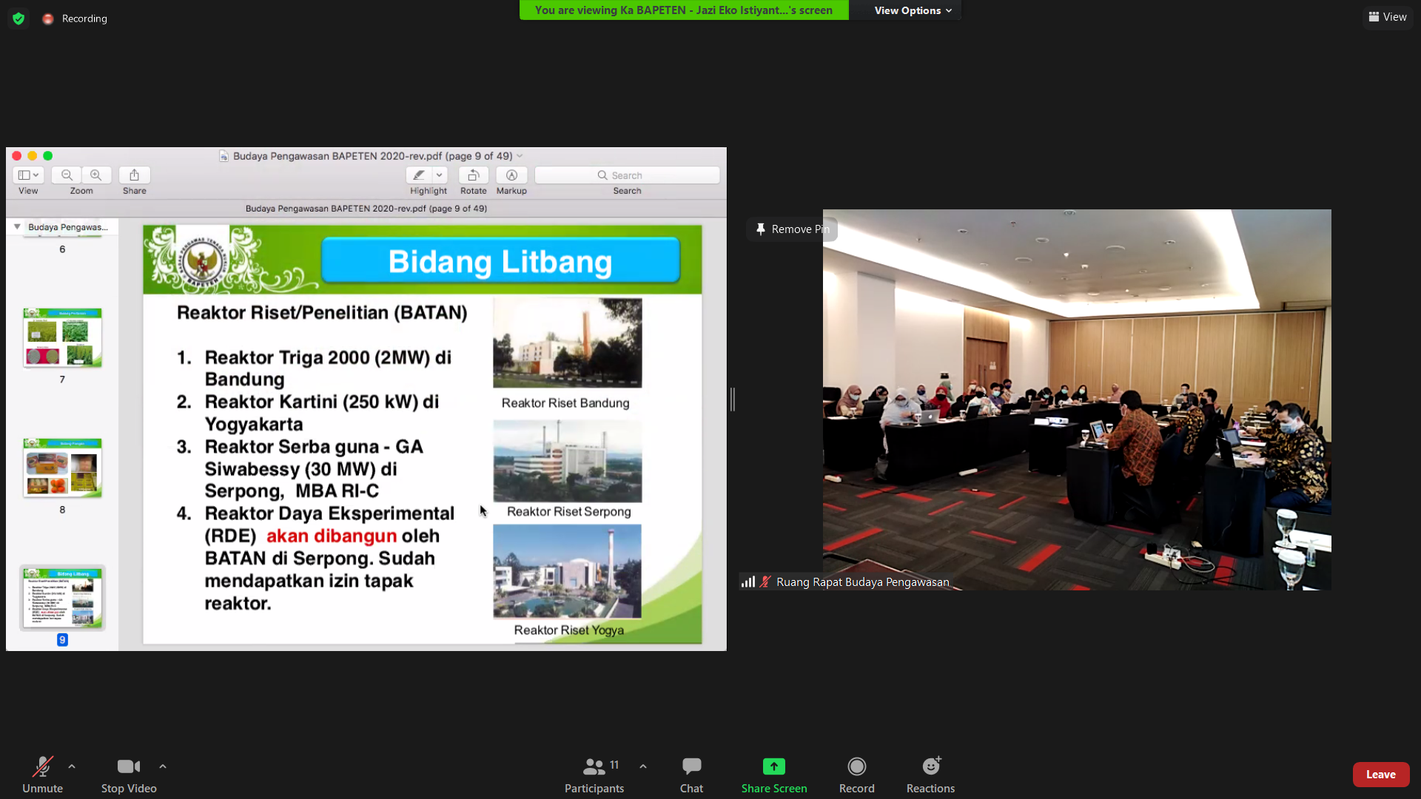The image size is (1421, 799).
Task: Click the Reaktor Riset/Penelitian (BATAN) heading
Action: click(x=322, y=313)
